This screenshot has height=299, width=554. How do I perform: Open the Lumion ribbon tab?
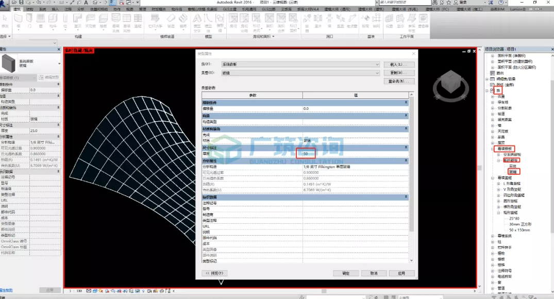(518, 9)
